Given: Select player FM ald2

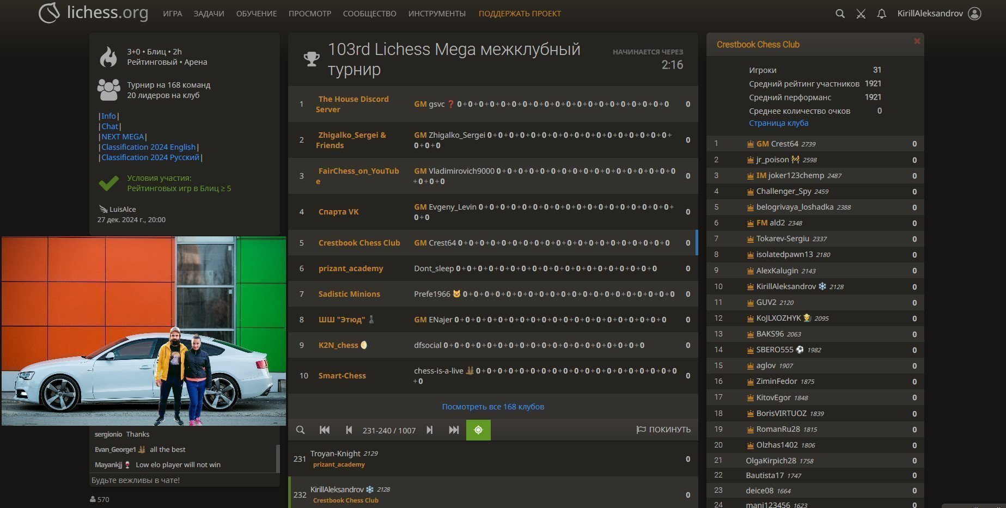Looking at the screenshot, I should (x=815, y=223).
